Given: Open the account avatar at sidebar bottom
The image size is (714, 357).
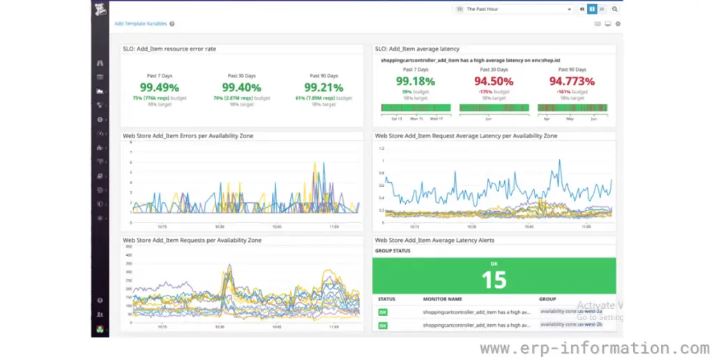Looking at the screenshot, I should pyautogui.click(x=100, y=329).
